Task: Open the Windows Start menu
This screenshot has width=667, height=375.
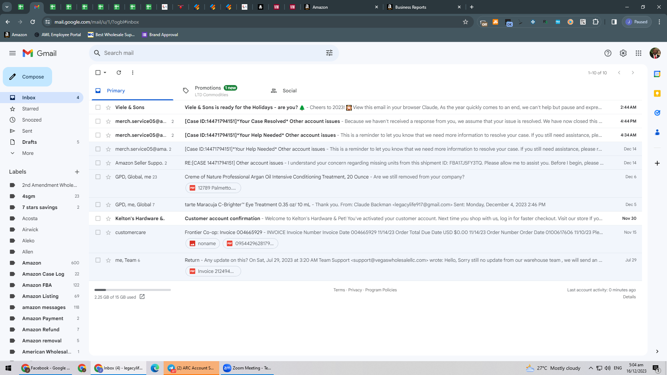Action: [x=8, y=368]
